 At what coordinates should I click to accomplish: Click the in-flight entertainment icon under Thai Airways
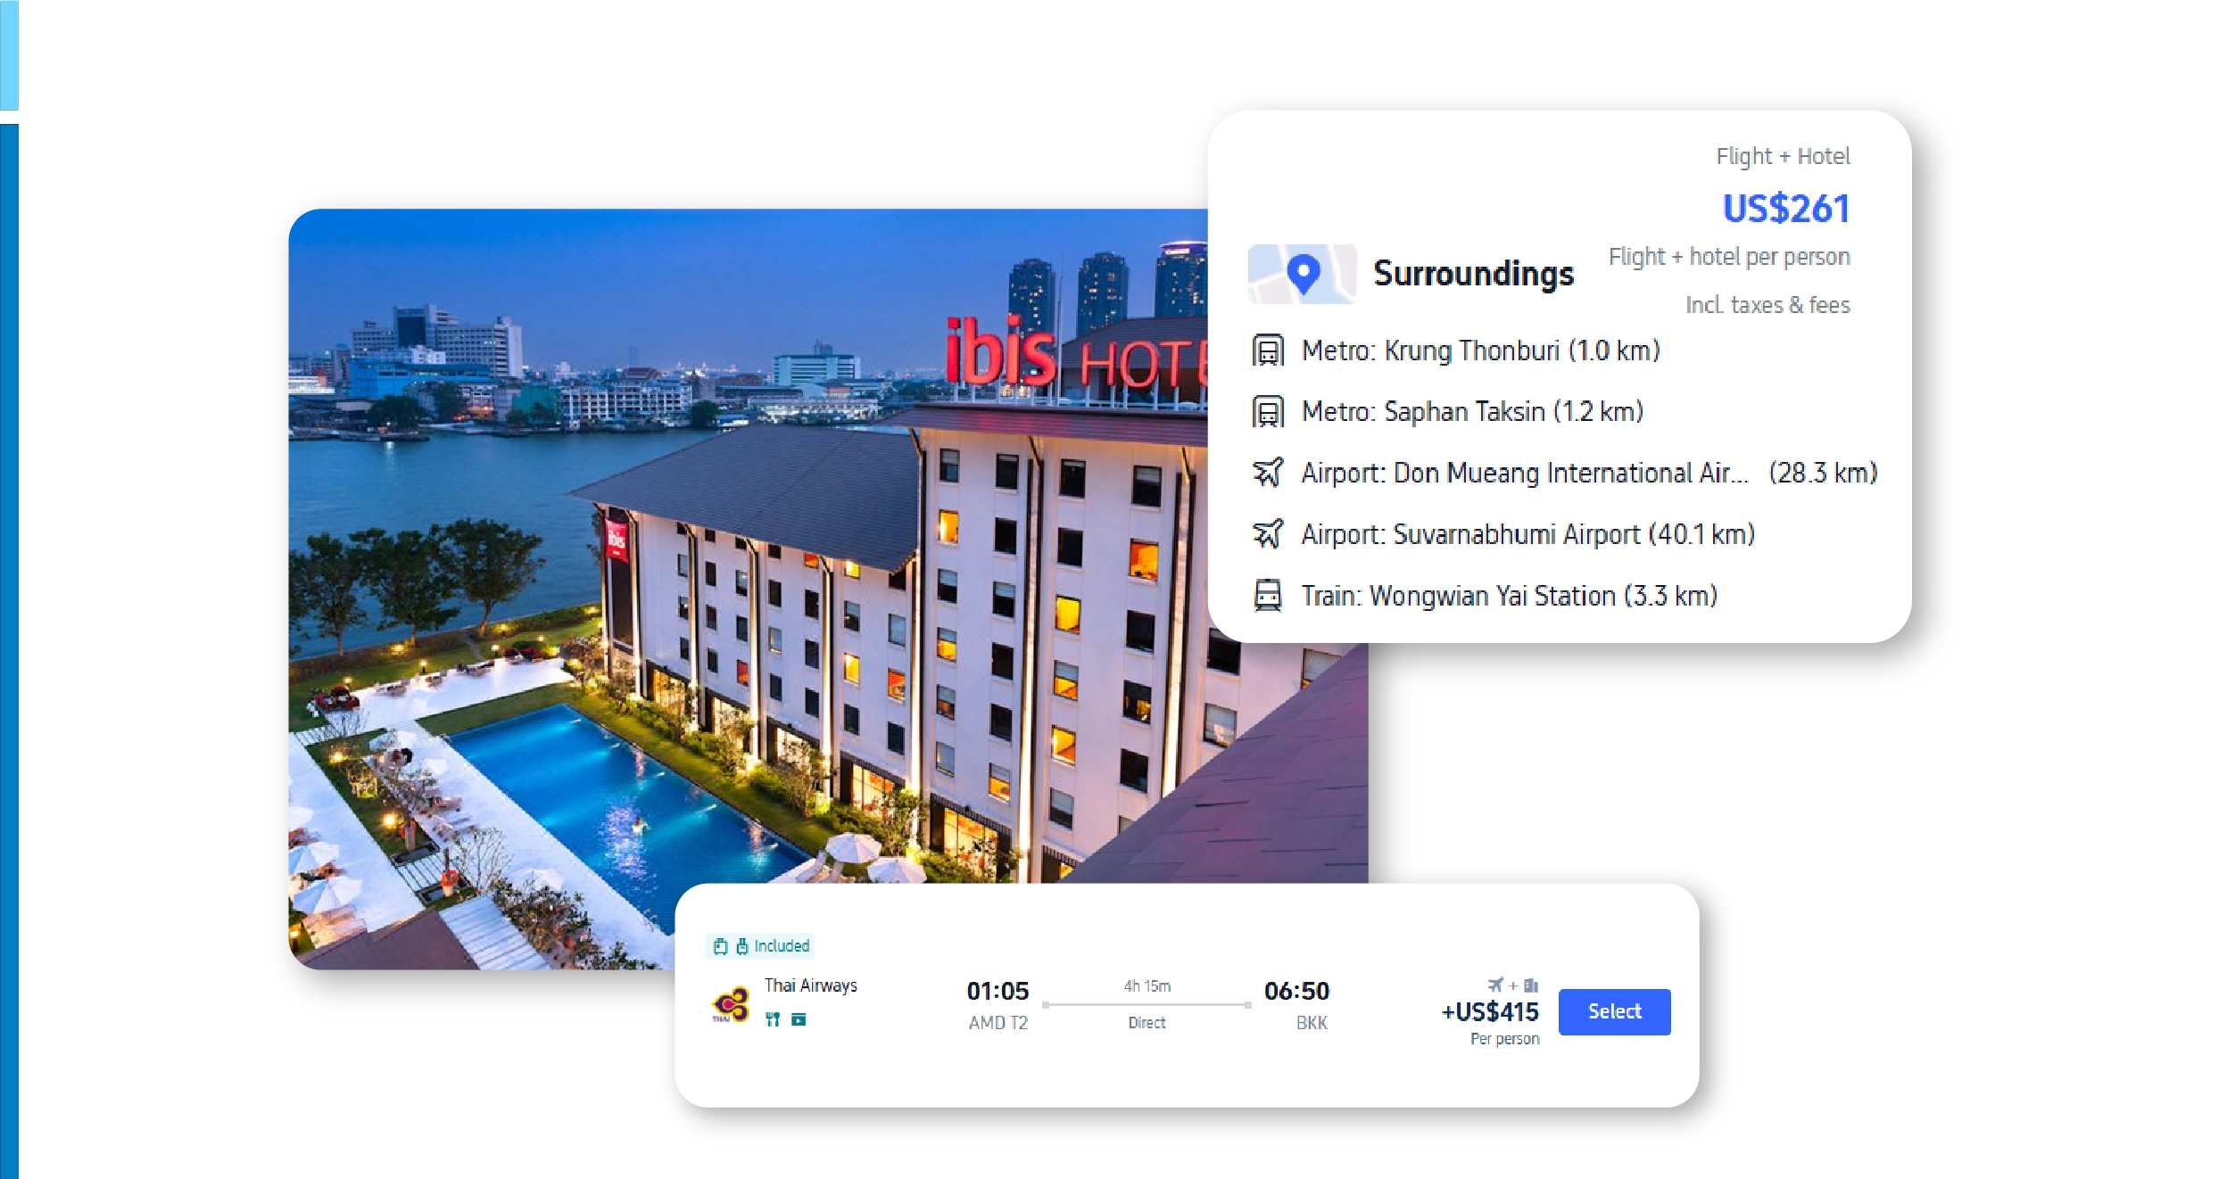point(799,1019)
